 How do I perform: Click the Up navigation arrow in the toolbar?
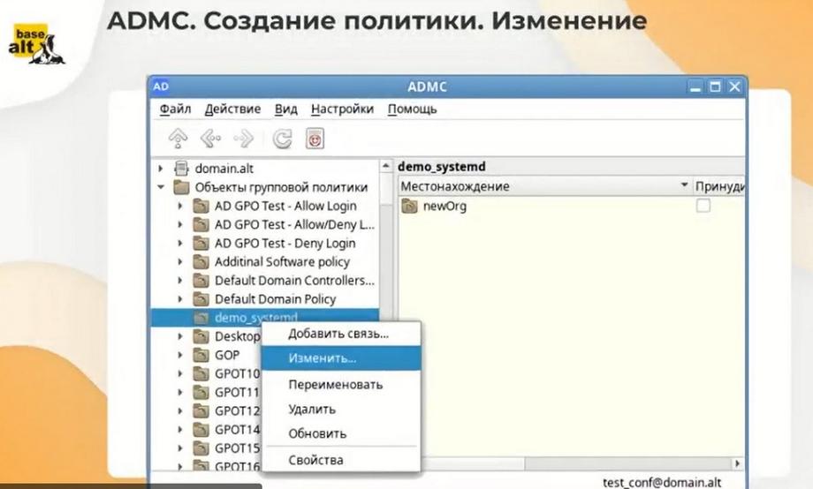[178, 139]
